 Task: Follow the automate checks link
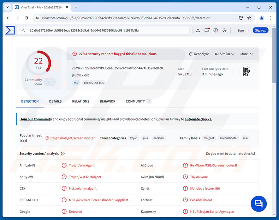[x=198, y=119]
